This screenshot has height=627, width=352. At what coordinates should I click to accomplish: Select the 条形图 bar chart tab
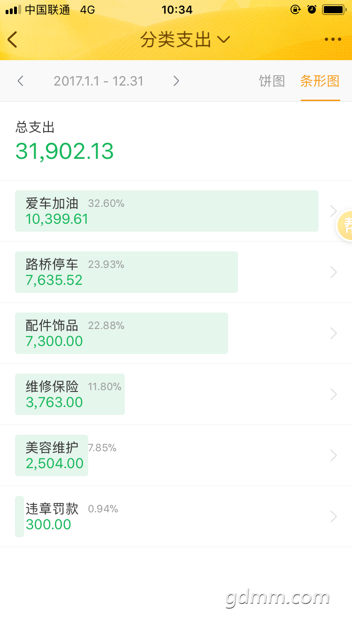click(320, 81)
